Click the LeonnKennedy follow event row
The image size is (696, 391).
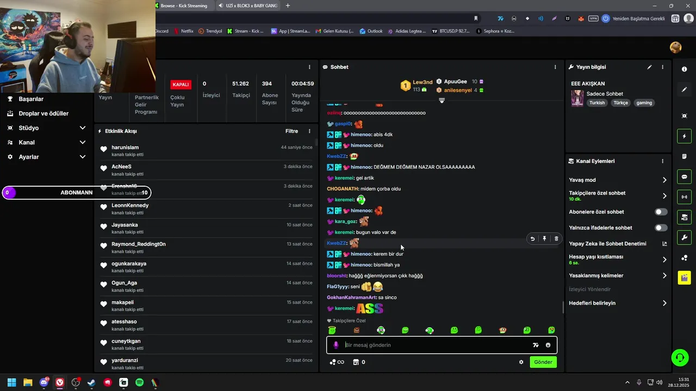(x=207, y=209)
